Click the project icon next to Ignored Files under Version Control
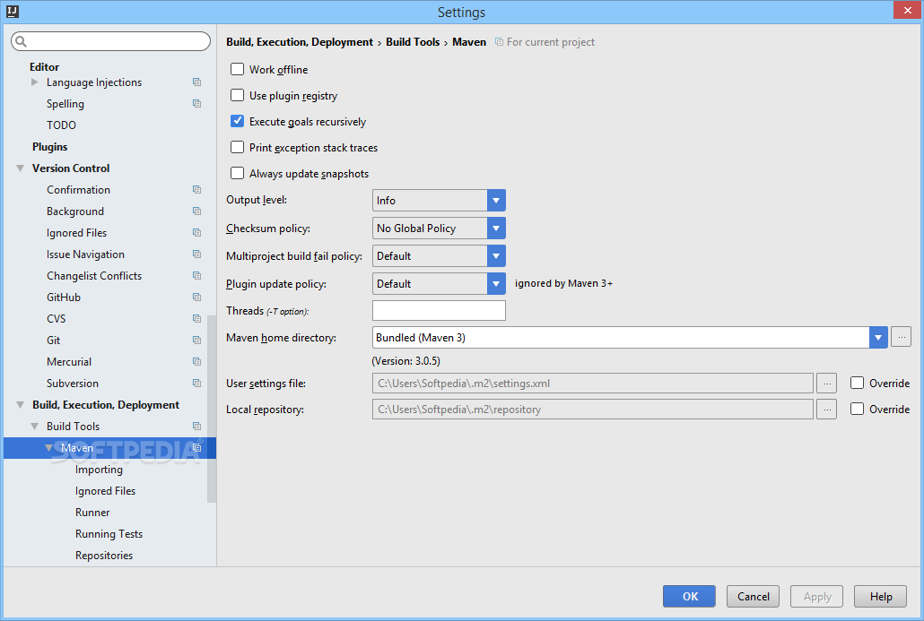This screenshot has height=621, width=924. 196,232
